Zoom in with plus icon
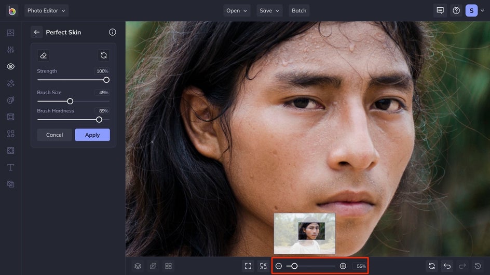The image size is (490, 275). coord(343,266)
